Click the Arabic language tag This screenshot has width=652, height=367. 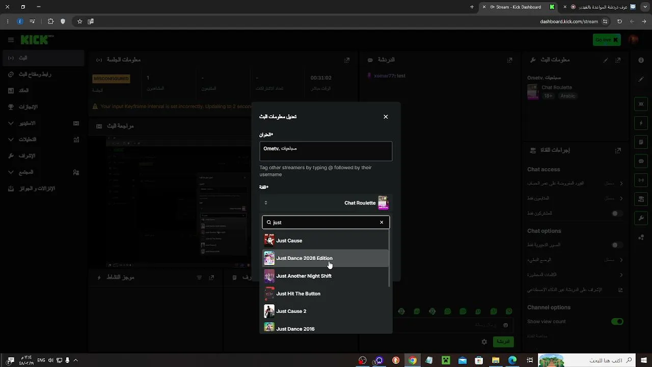[x=567, y=96]
